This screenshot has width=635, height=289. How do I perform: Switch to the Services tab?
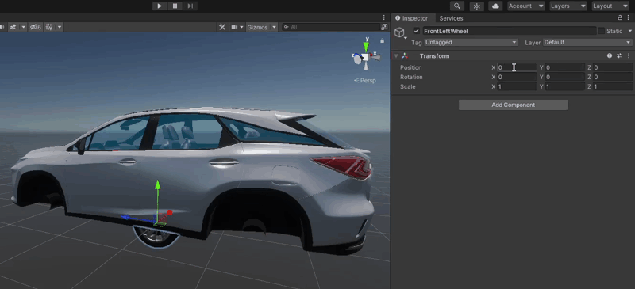tap(451, 18)
